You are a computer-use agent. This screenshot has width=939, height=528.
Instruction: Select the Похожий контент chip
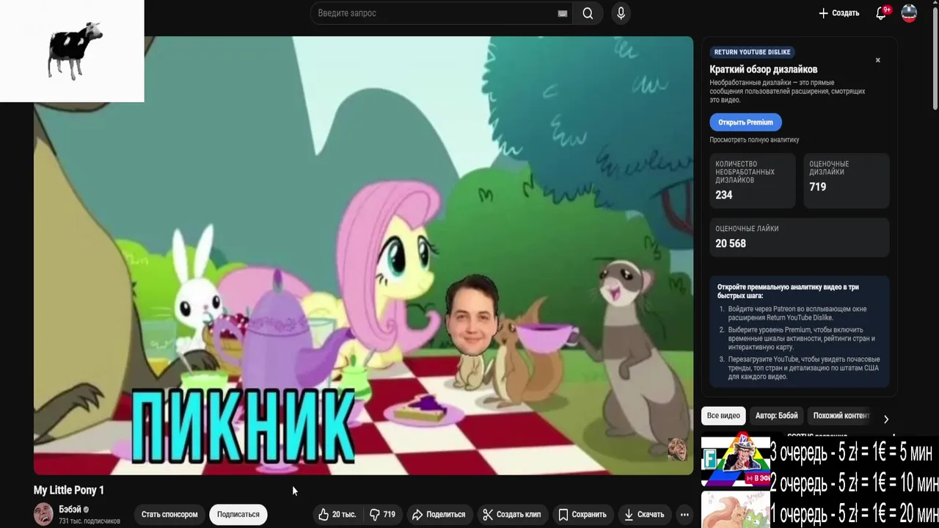(841, 416)
